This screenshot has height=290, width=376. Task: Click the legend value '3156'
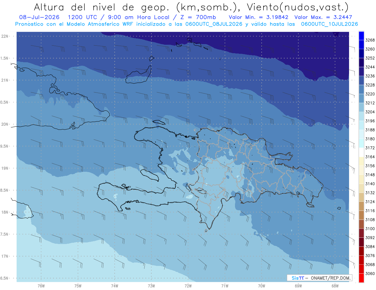click(x=370, y=166)
